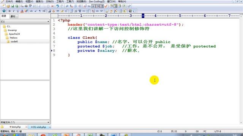Click the Redo arrow icon
The width and height of the screenshot is (243, 136).
[x=62, y=6]
